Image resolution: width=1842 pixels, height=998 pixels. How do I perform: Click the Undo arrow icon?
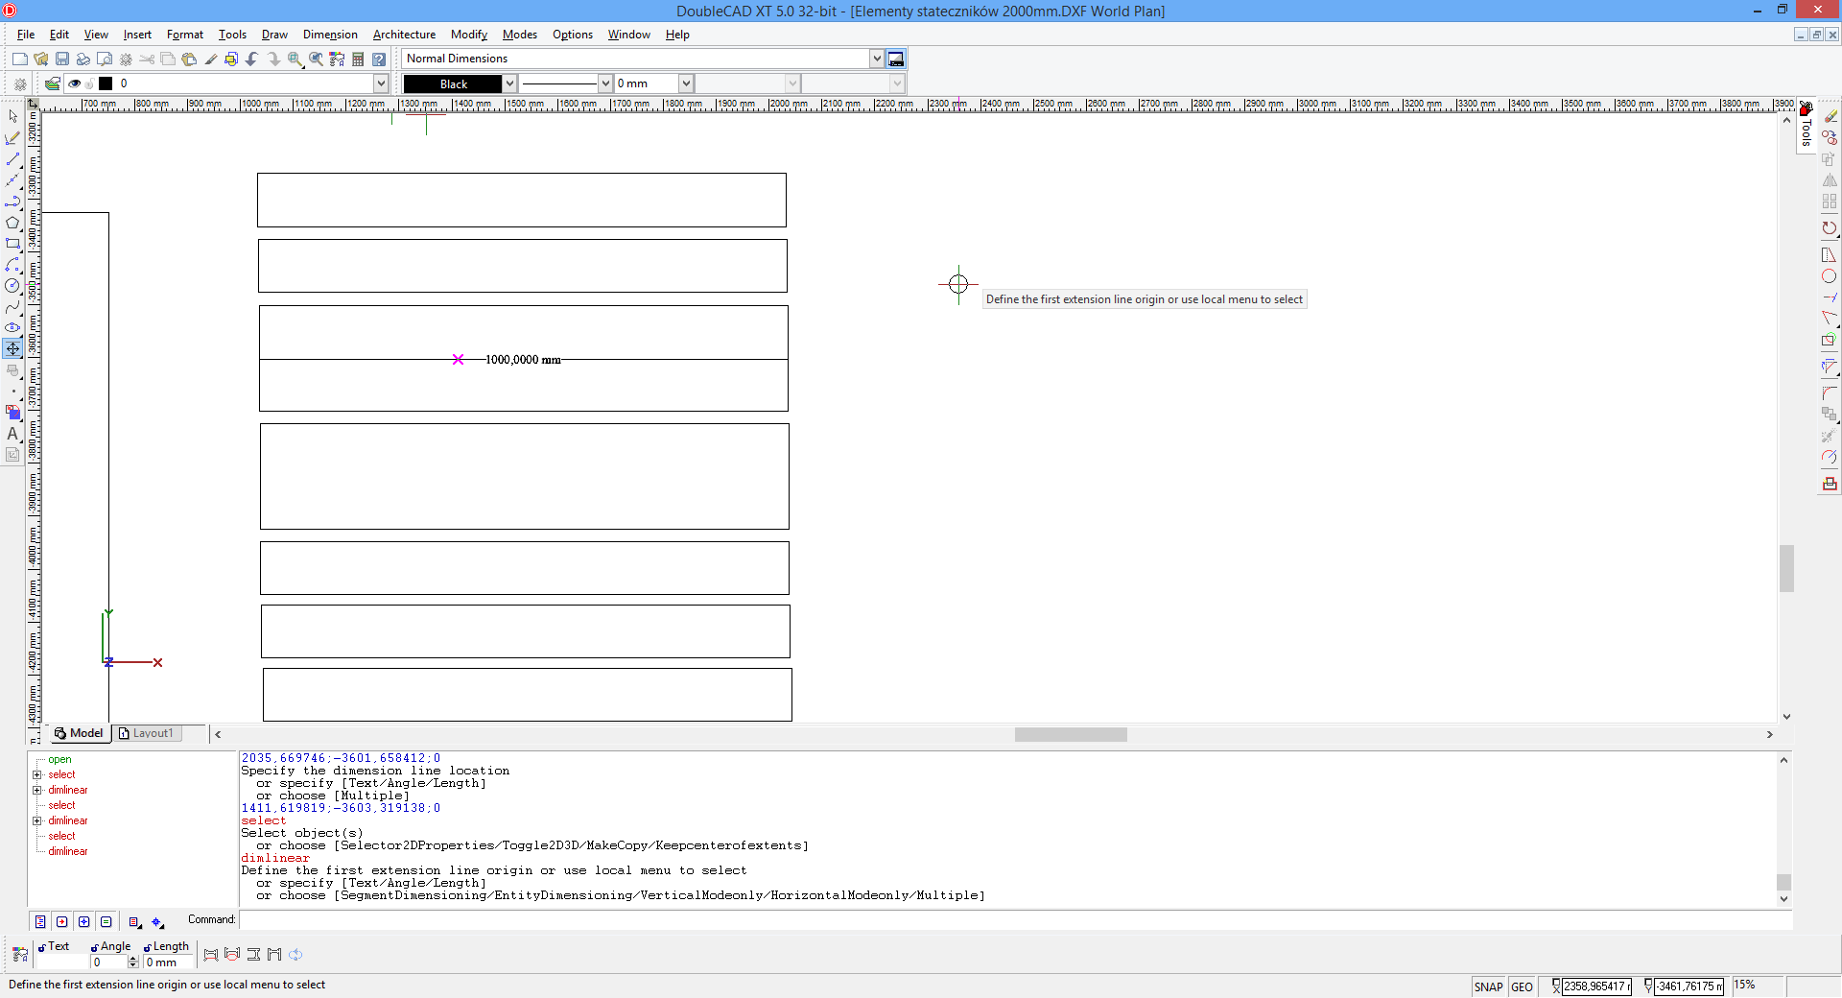pos(252,59)
